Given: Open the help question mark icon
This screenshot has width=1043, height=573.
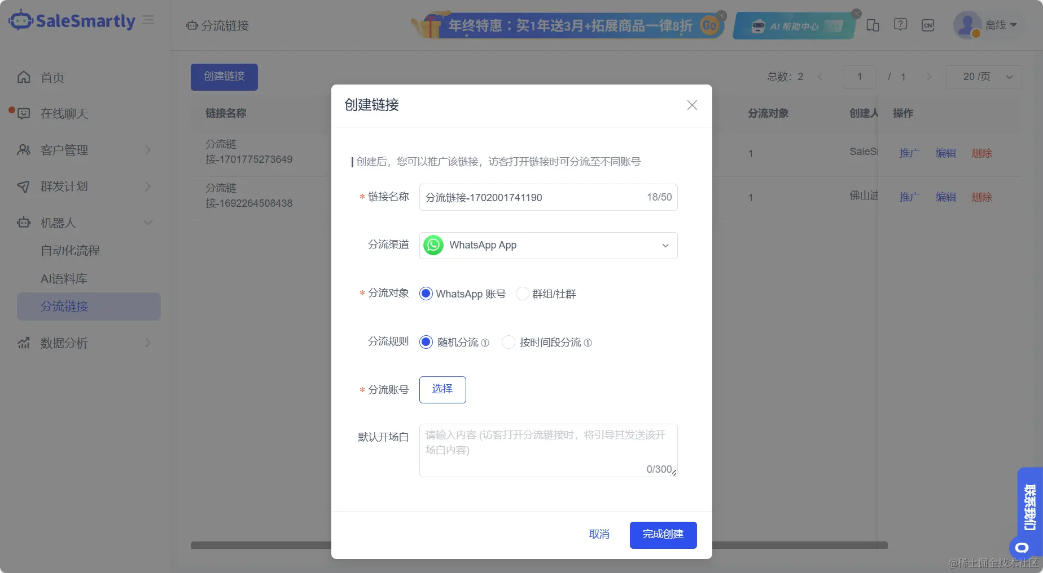Looking at the screenshot, I should click(x=900, y=25).
